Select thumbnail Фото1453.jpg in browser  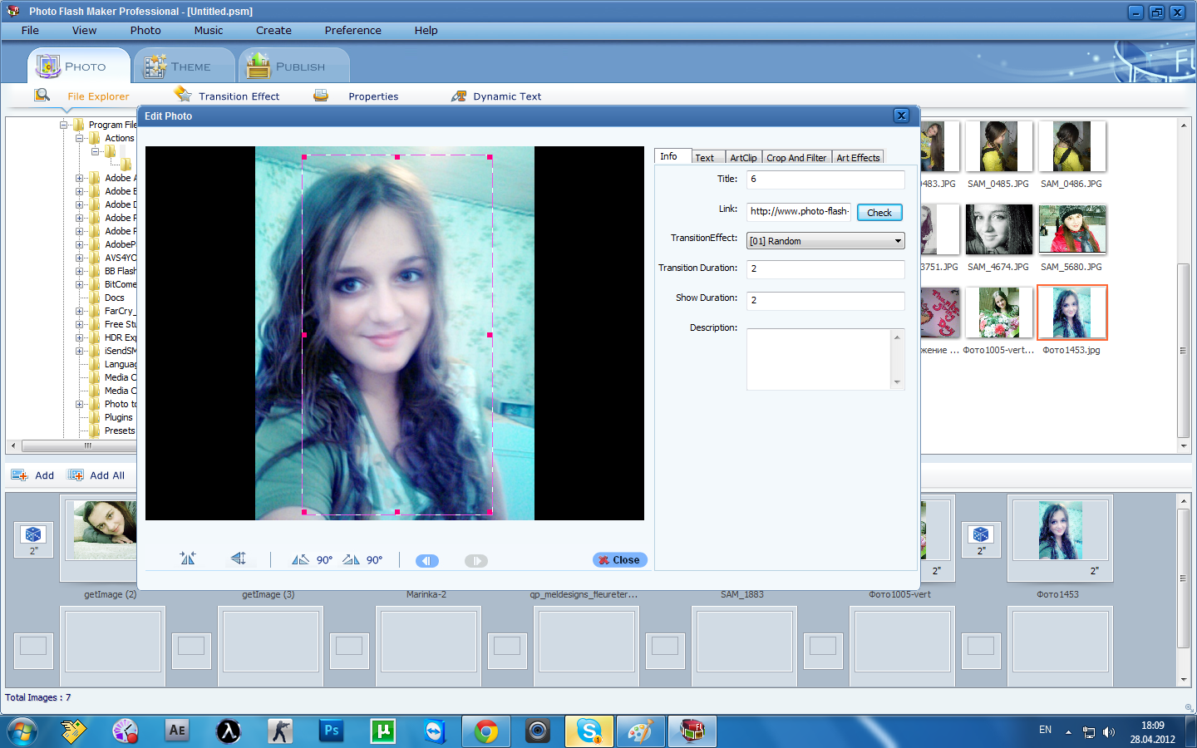(1071, 312)
